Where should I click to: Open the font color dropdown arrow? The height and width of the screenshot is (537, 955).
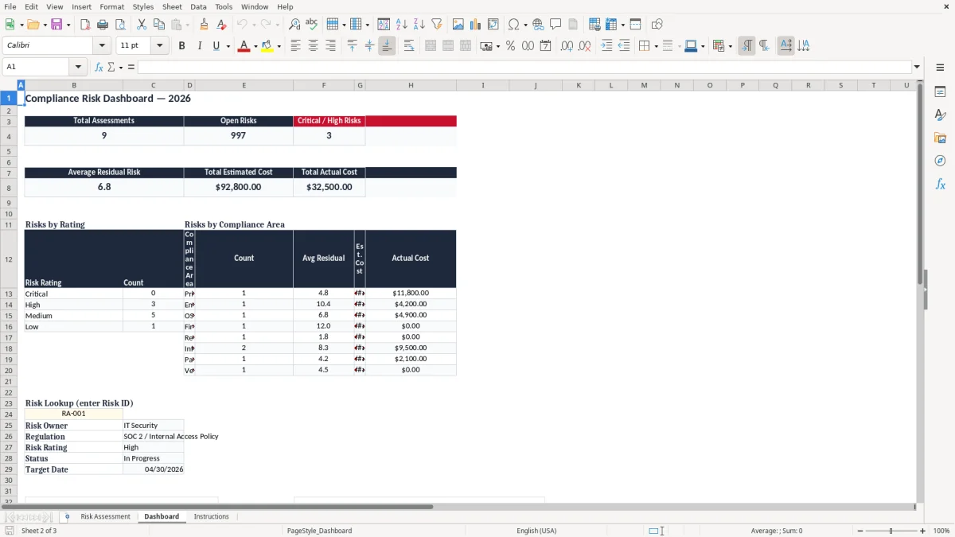255,46
